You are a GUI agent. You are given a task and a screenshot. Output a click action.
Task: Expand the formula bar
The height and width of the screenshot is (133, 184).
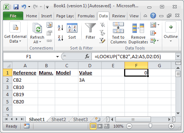tap(178, 56)
